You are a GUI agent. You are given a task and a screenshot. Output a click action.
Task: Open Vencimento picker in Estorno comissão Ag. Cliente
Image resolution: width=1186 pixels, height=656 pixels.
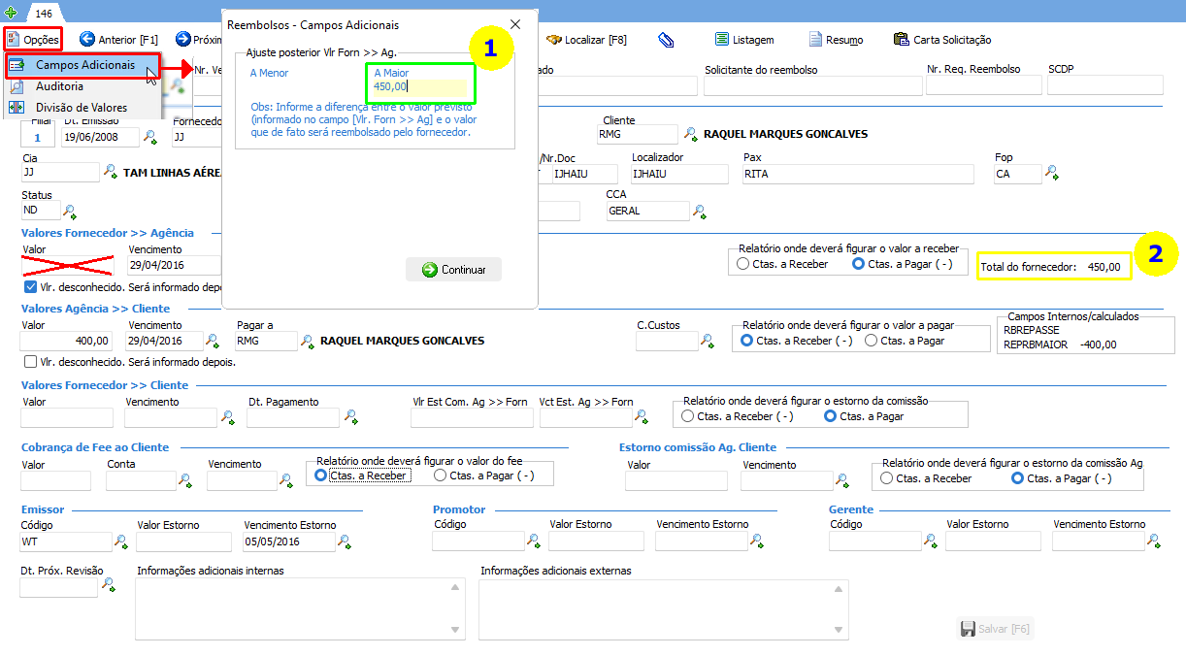[x=842, y=480]
